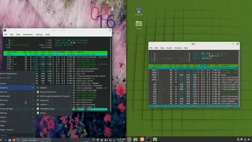Viewport: 252px width, 142px height.
Task: Open Terminal menu in Mint terminal
Action: click(178, 48)
